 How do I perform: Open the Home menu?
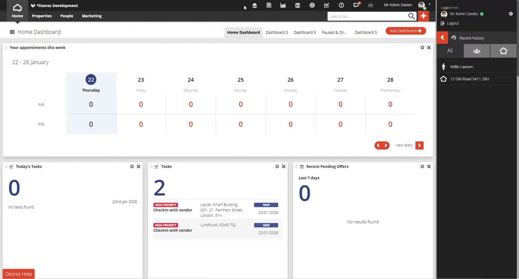(17, 16)
